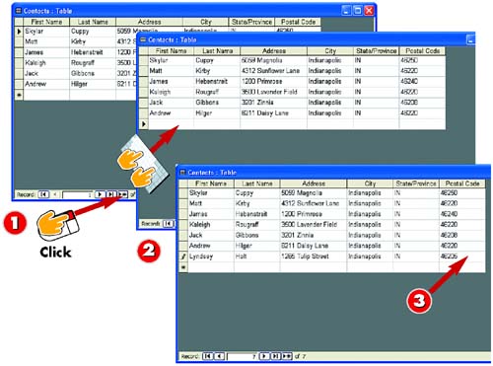Maximize the back-most Contacts window
The height and width of the screenshot is (366, 493).
(358, 11)
